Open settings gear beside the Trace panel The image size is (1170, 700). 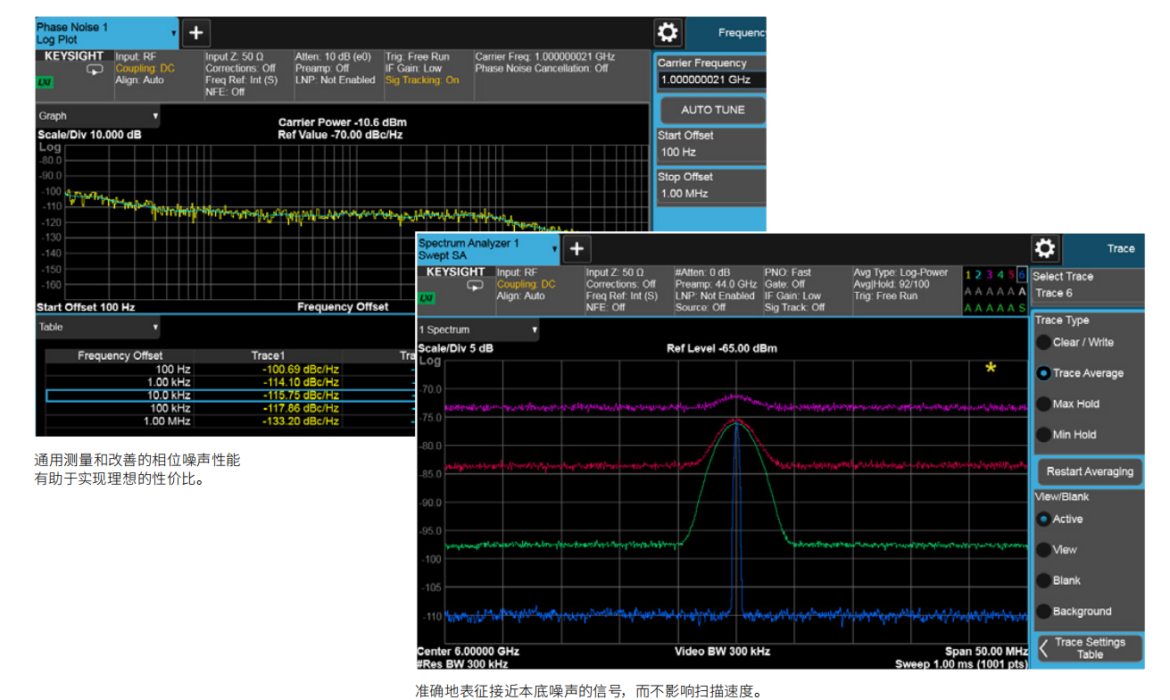click(x=1045, y=249)
